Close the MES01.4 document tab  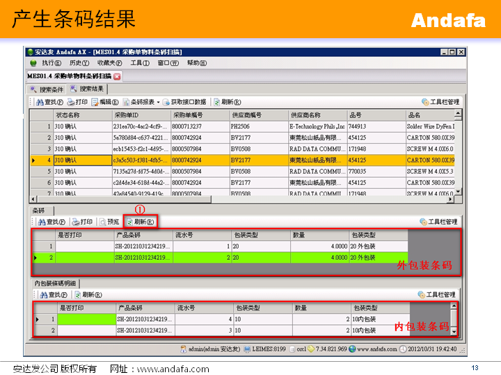[117, 76]
